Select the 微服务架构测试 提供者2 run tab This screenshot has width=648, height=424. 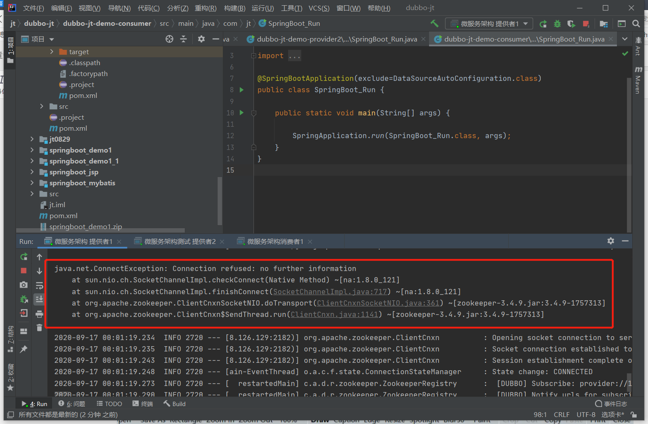point(180,241)
